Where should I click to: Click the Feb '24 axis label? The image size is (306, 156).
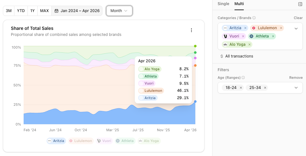(x=30, y=130)
